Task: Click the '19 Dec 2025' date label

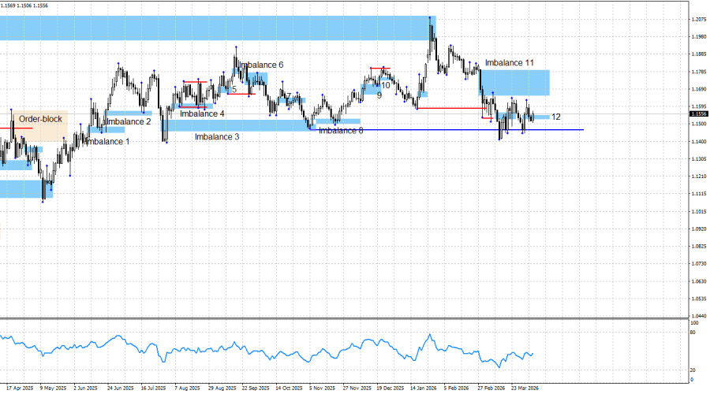Action: click(x=390, y=388)
